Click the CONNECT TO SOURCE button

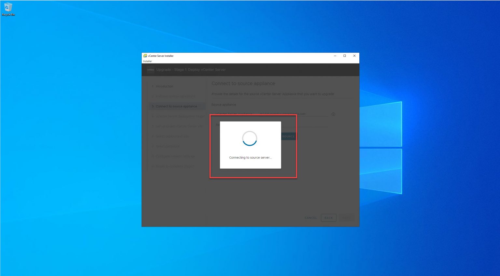pos(288,136)
